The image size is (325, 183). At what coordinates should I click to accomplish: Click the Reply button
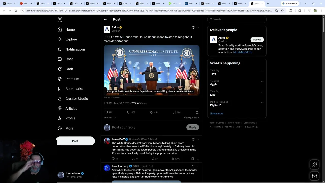[193, 127]
